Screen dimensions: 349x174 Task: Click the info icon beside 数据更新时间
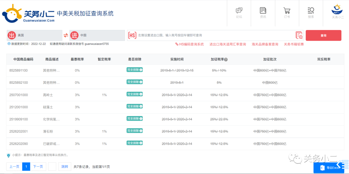click(x=9, y=44)
